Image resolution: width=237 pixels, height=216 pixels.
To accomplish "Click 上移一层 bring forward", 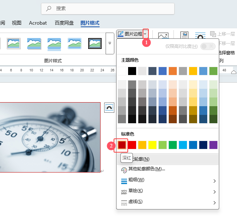I will click(x=222, y=34).
